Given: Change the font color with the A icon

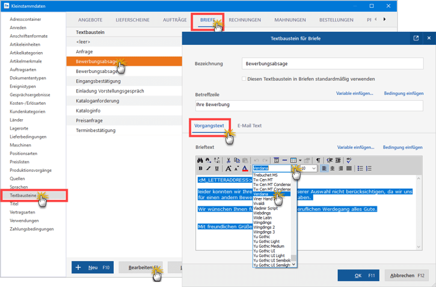Looking at the screenshot, I should pos(245,169).
